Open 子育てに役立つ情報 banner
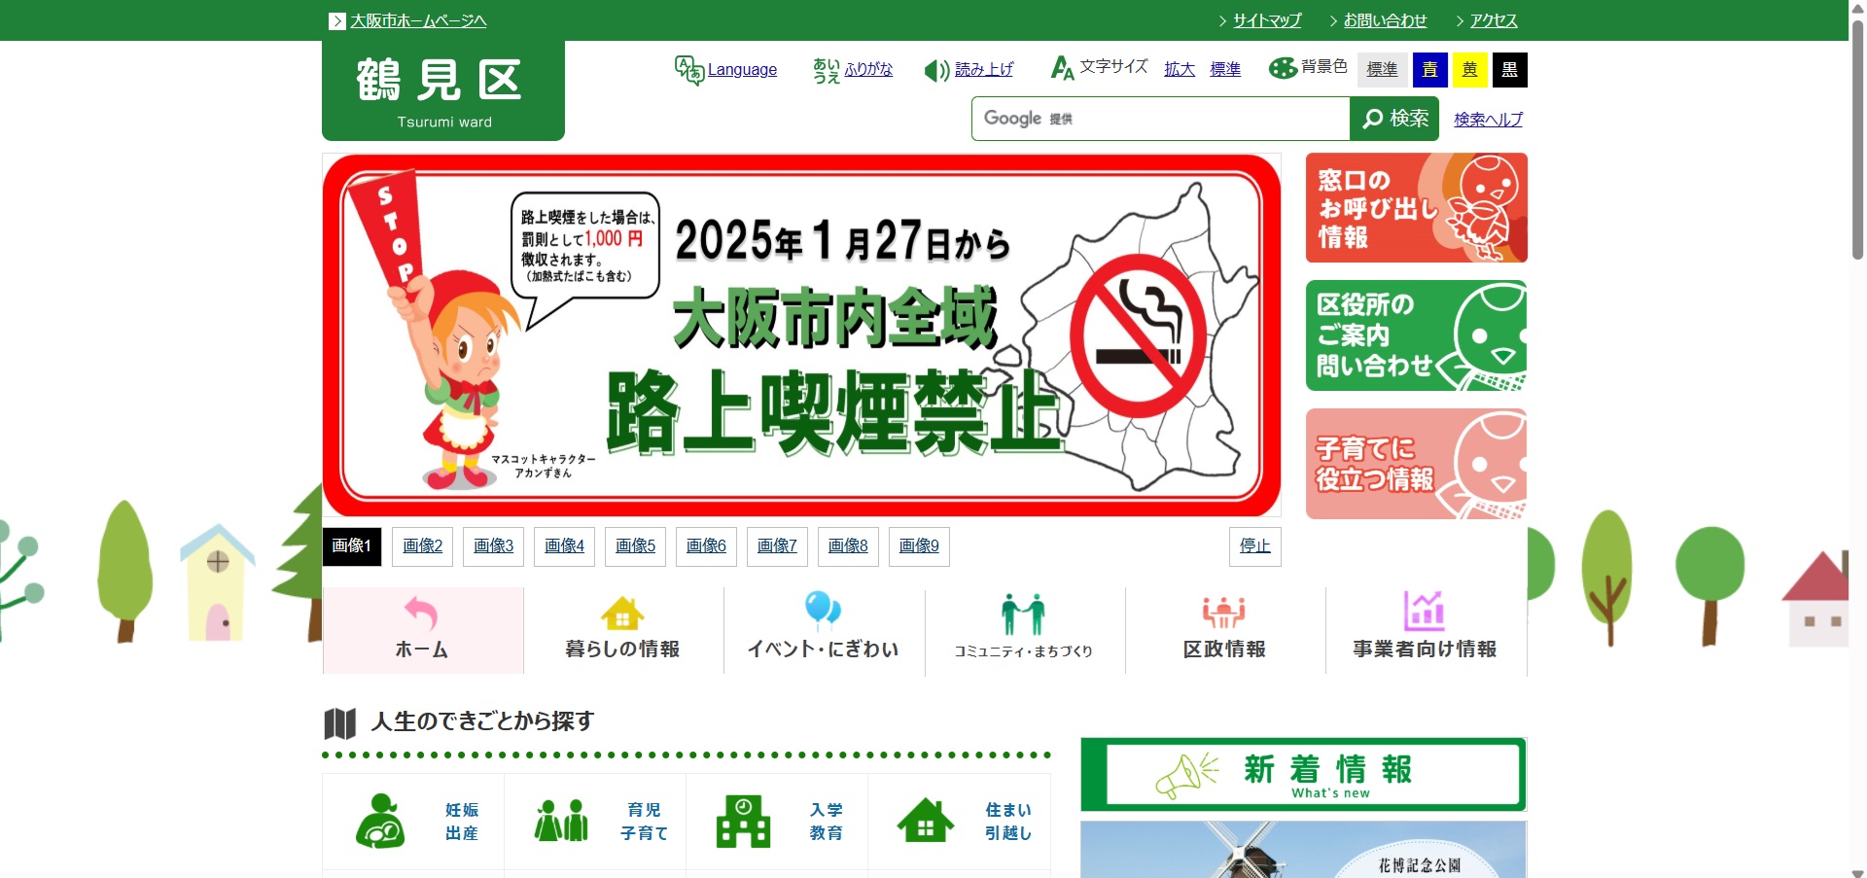1867x878 pixels. (x=1417, y=464)
